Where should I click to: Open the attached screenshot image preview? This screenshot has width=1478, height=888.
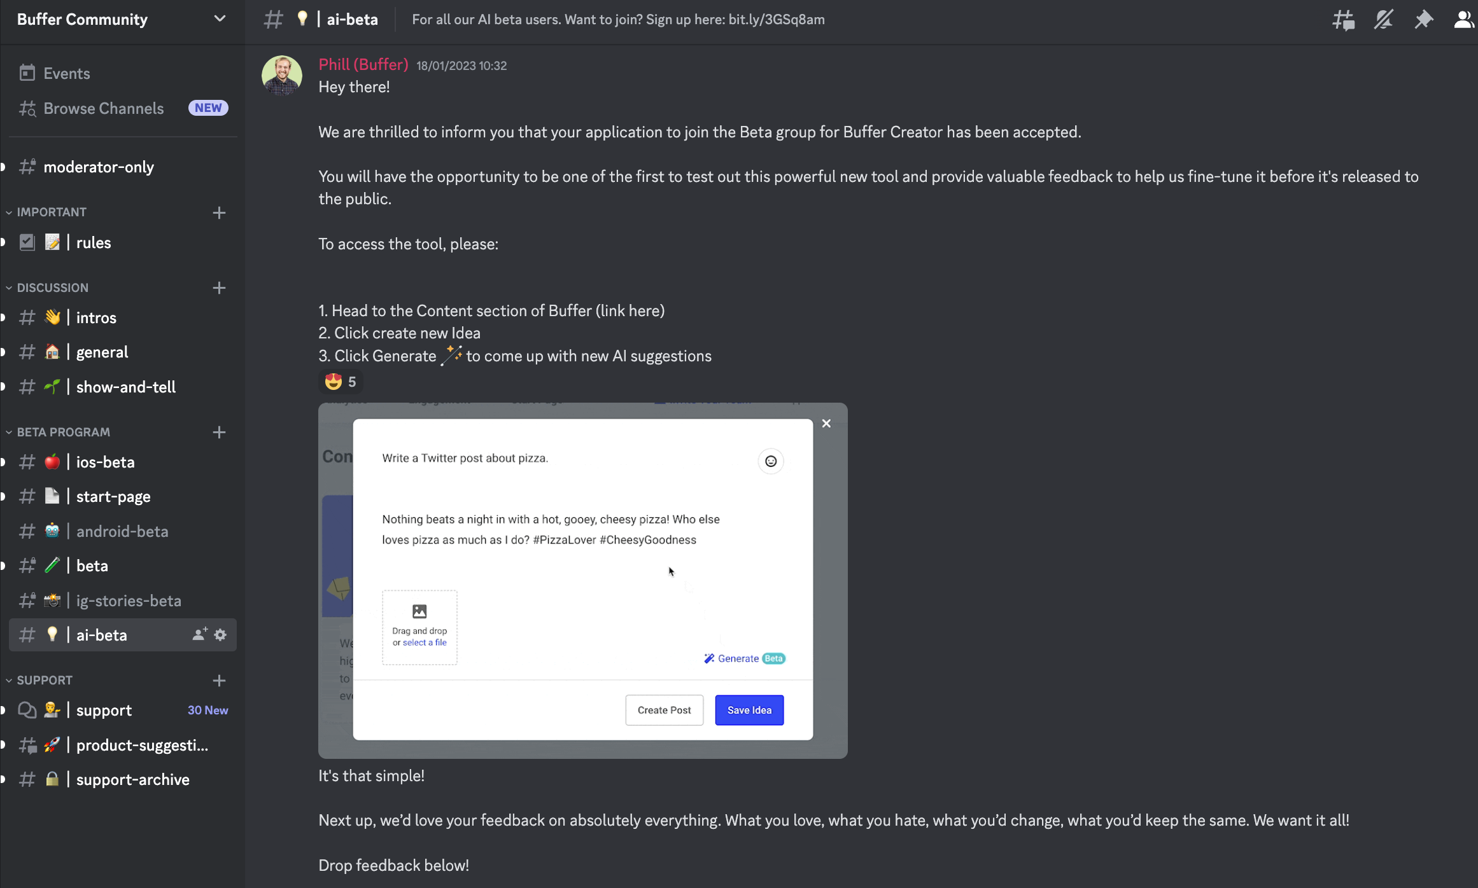pos(582,580)
